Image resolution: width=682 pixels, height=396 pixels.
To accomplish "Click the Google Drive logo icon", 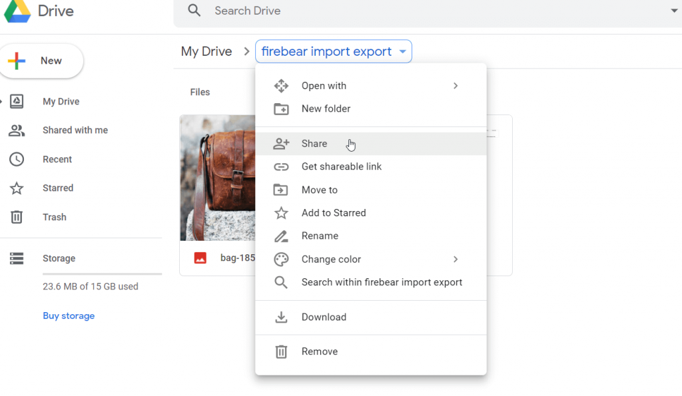I will coord(17,11).
